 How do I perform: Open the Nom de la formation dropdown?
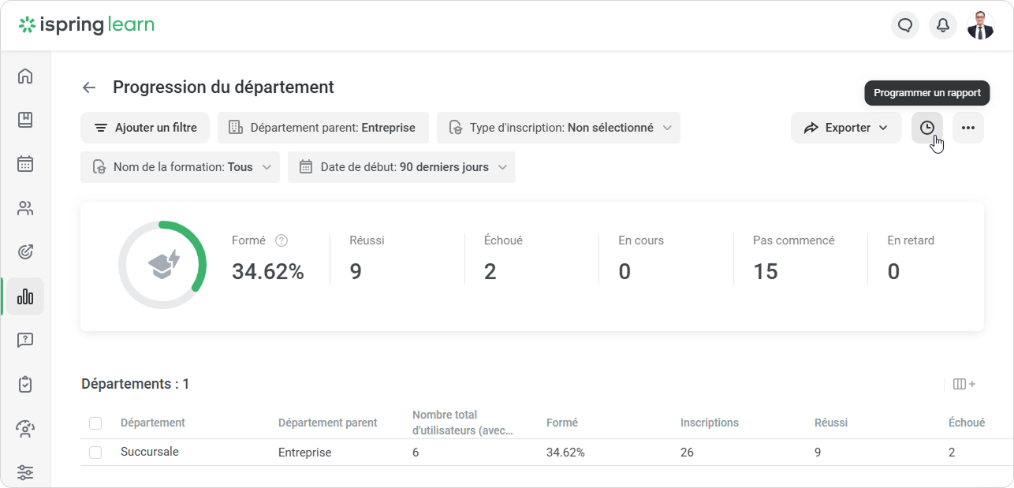point(180,167)
